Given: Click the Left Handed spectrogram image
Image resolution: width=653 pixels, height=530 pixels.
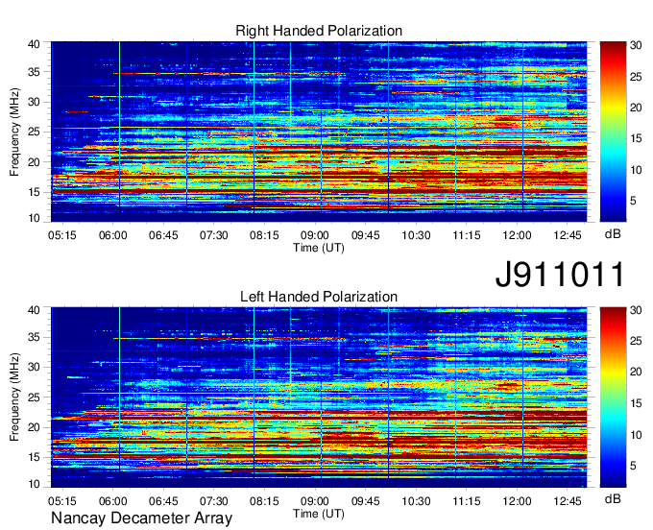Looking at the screenshot, I should pyautogui.click(x=319, y=397).
